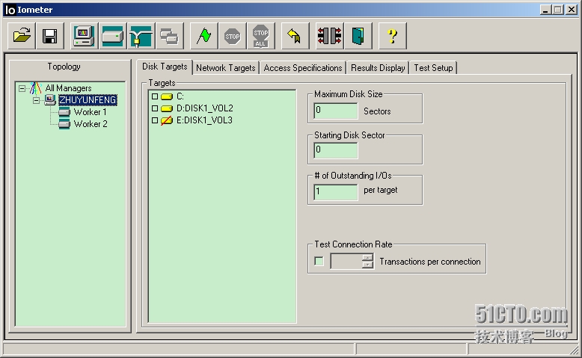Check the D:DISK1_VOL2 target checkbox

coord(155,108)
